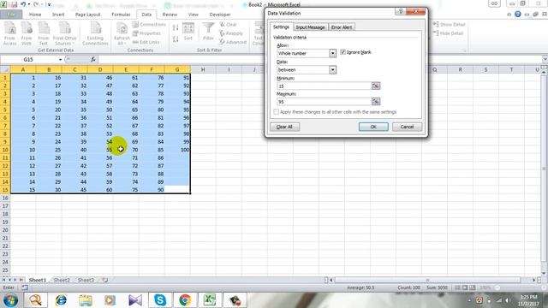Open the Connections command in ribbon

(x=149, y=25)
